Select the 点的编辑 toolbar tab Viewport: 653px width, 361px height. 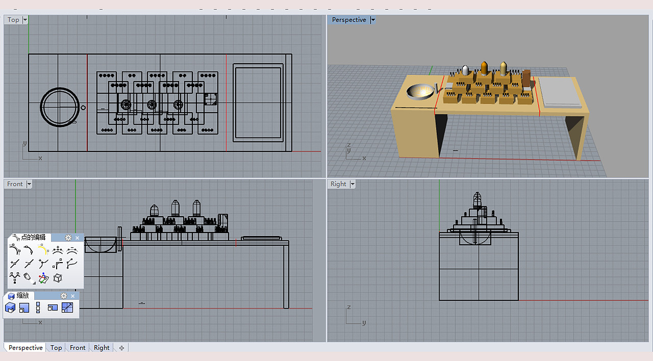point(29,238)
